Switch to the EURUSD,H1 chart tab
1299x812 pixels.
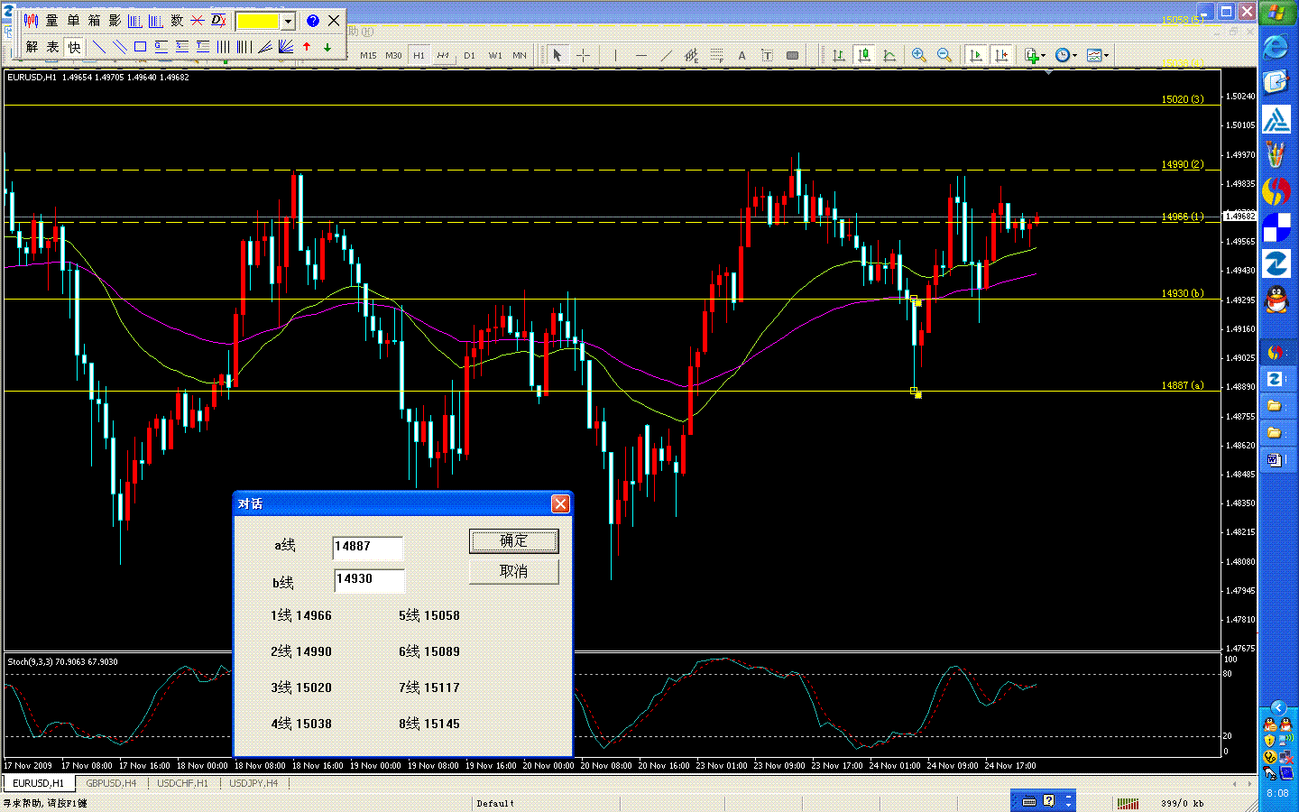(38, 783)
